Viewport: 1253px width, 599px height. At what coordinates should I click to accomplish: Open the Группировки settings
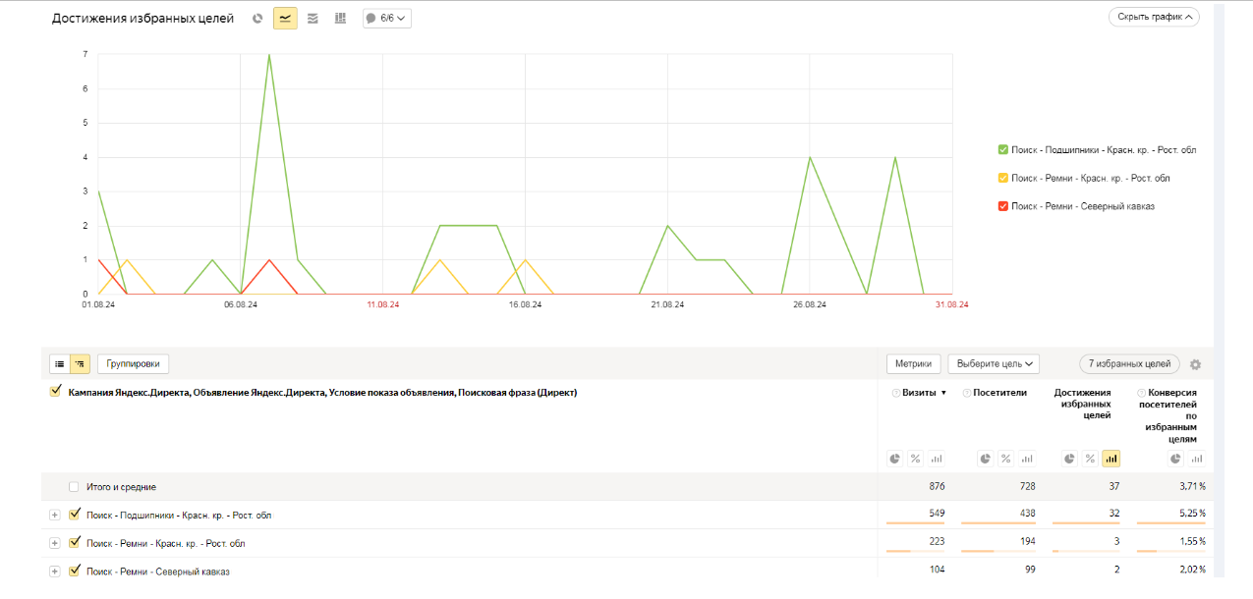(134, 364)
